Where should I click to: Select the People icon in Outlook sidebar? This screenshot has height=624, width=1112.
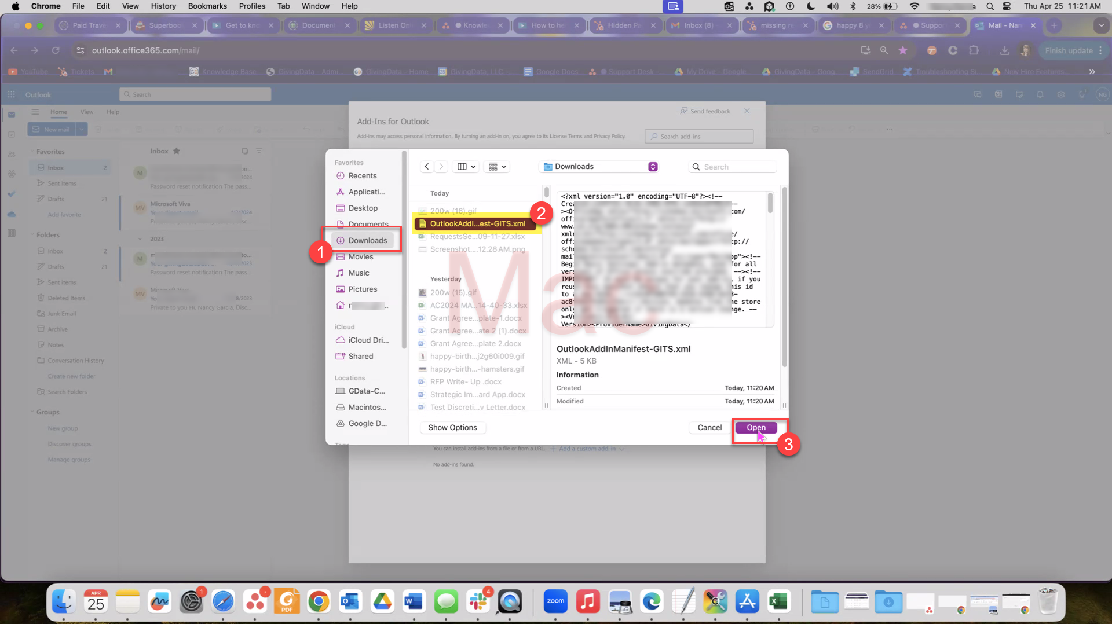(x=11, y=154)
